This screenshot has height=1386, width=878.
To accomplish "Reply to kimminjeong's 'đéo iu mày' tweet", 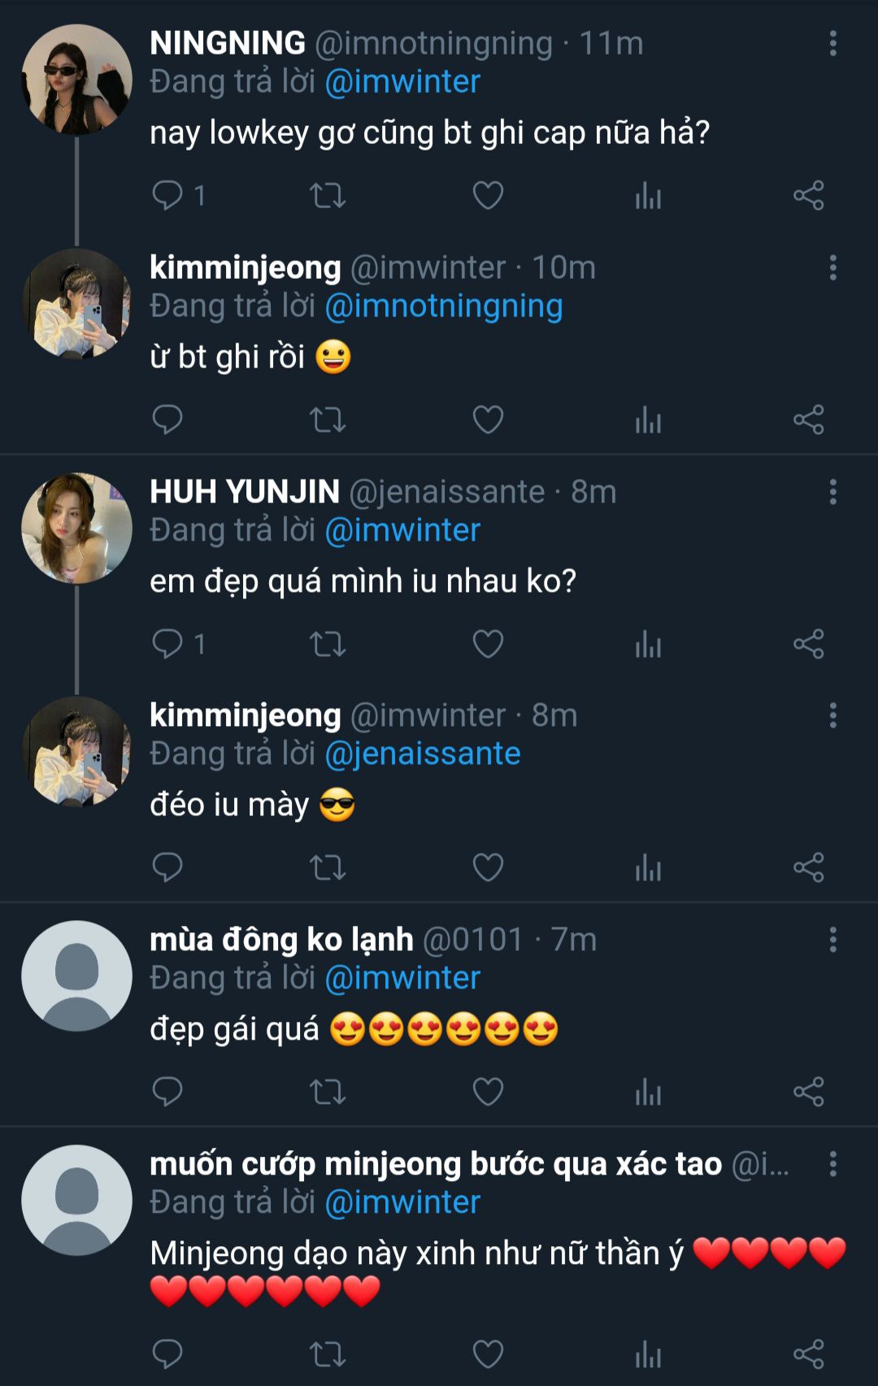I will click(167, 867).
